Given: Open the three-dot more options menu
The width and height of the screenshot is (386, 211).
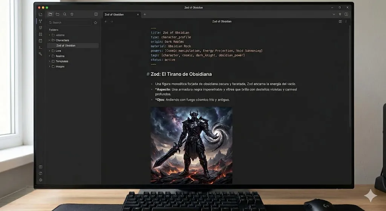Looking at the screenshot, I should pyautogui.click(x=346, y=22).
